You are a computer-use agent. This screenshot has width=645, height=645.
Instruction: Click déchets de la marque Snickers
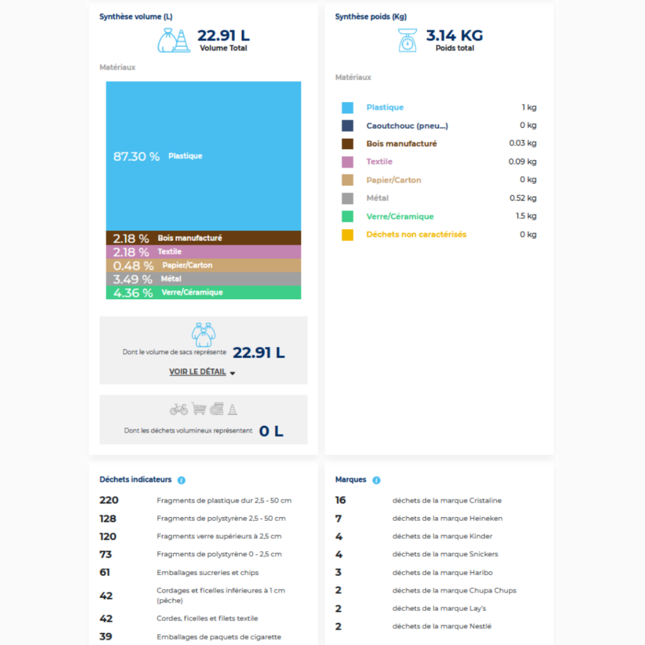[x=445, y=554]
